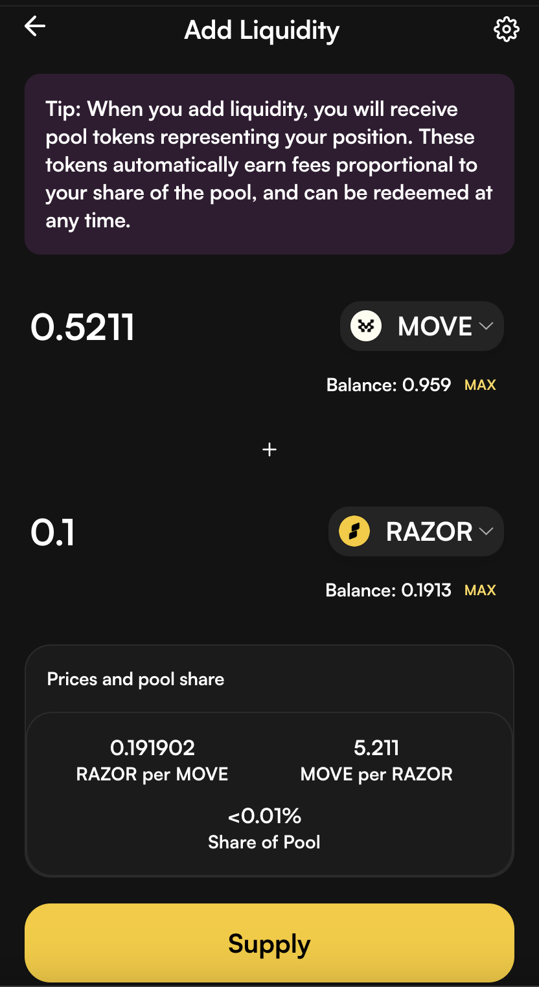Click the MOVE token logo
This screenshot has width=539, height=987.
pos(366,326)
